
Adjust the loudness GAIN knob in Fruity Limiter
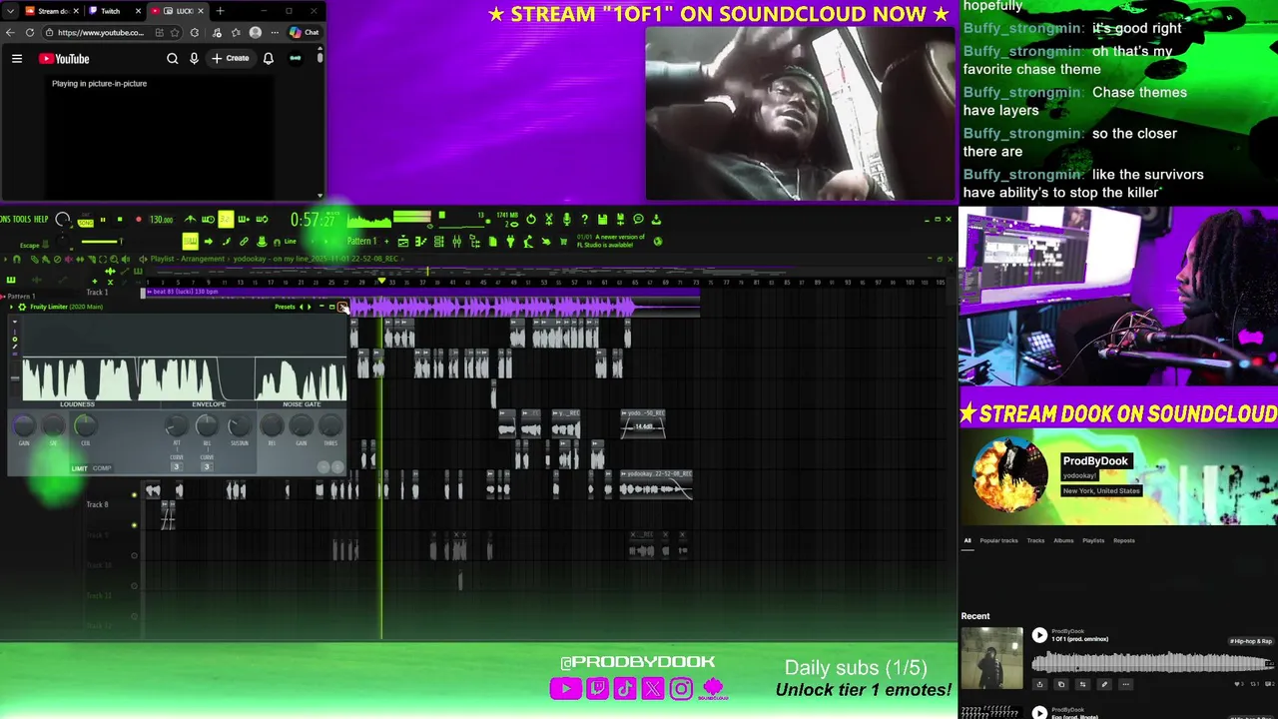coord(24,425)
